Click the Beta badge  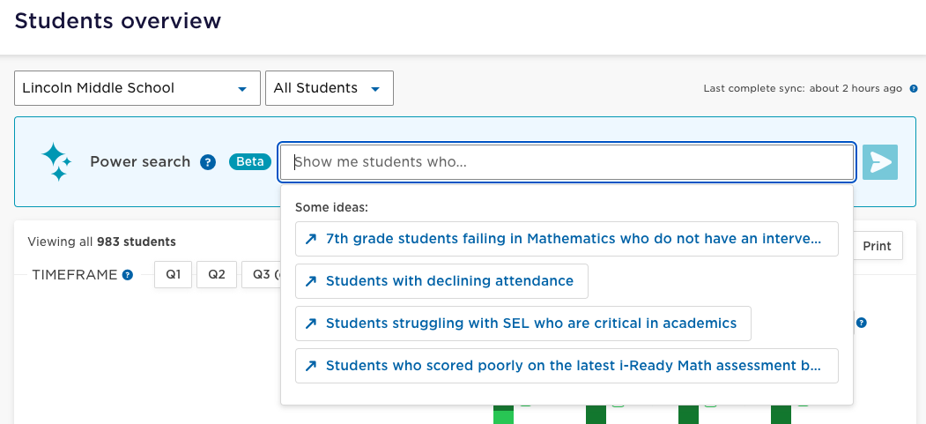click(x=250, y=162)
